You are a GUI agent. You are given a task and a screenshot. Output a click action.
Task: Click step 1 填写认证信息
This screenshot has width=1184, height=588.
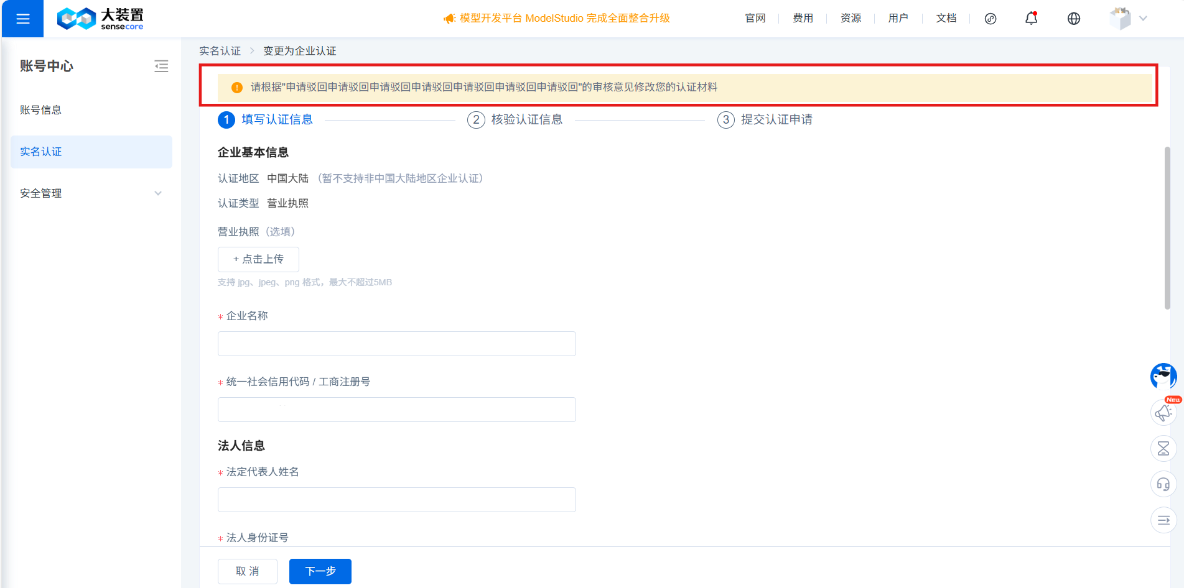pyautogui.click(x=265, y=119)
